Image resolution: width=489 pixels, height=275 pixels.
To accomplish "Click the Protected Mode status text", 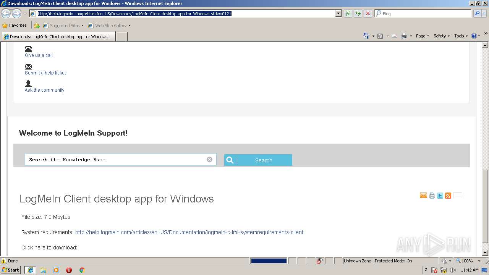I will tap(378, 261).
